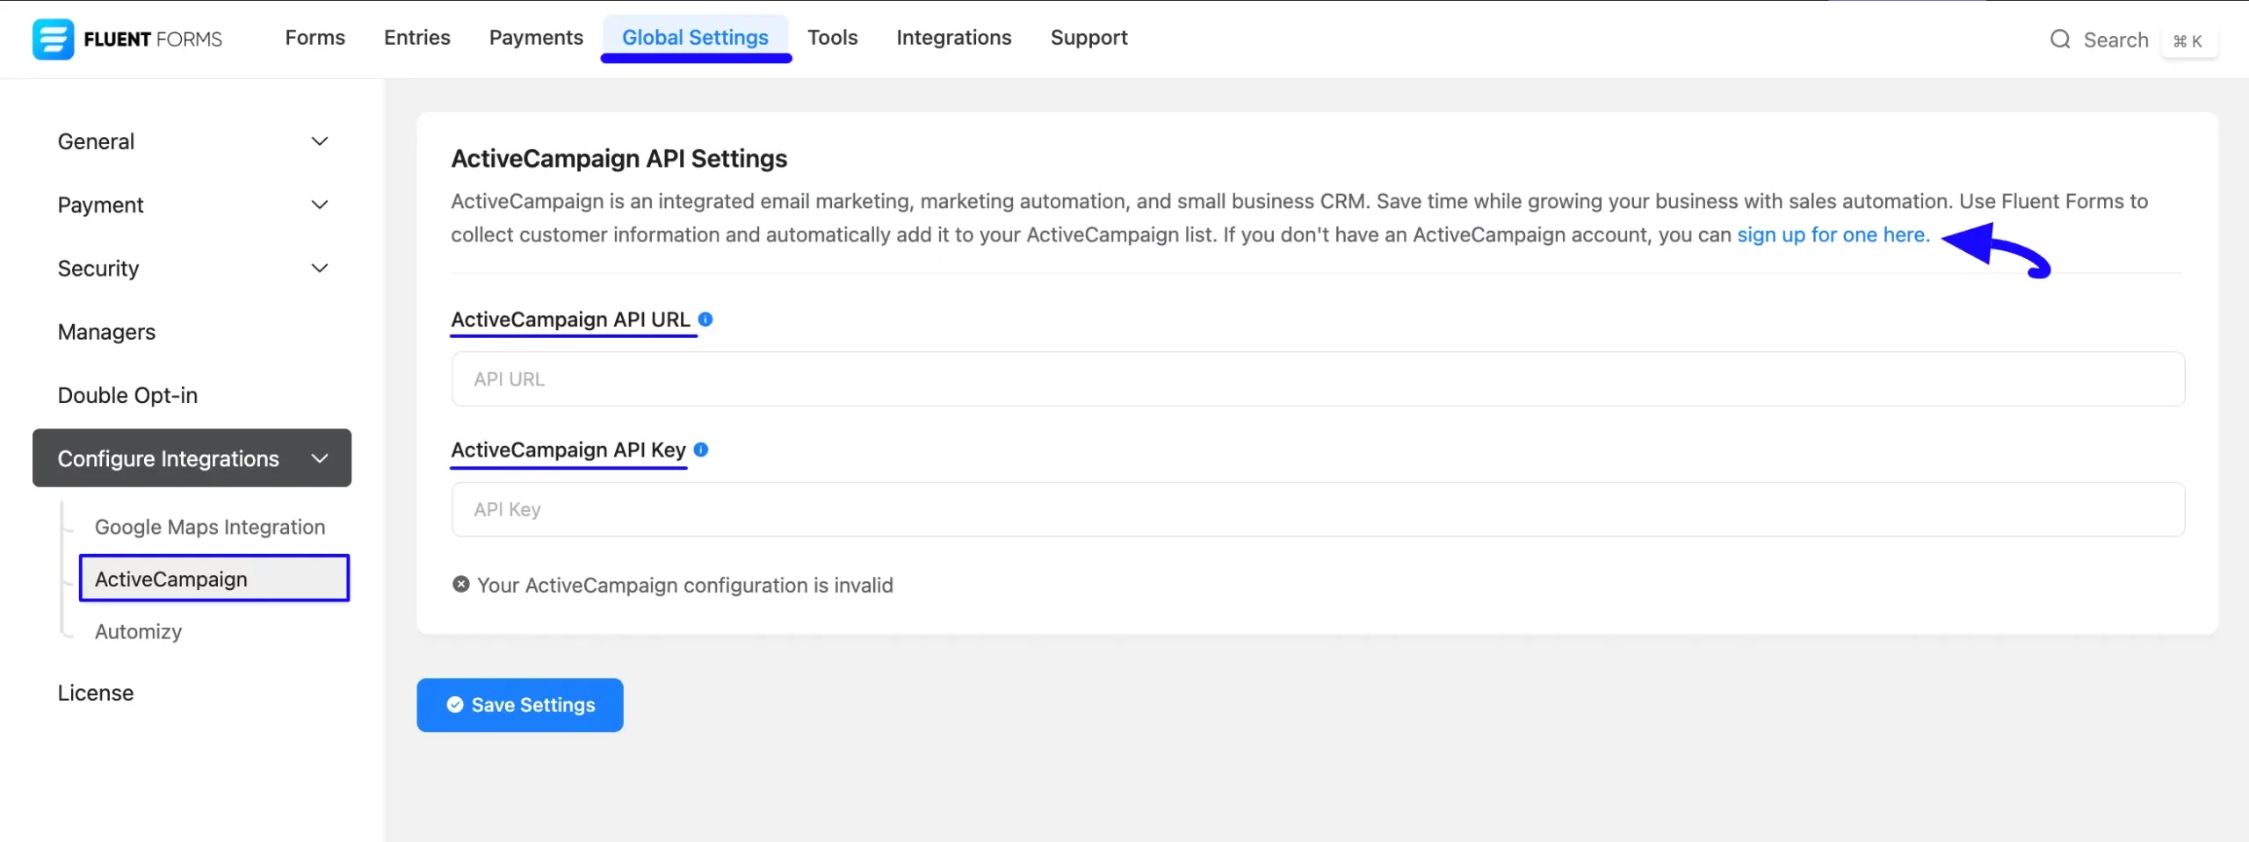The width and height of the screenshot is (2249, 842).
Task: Open the Tools tab
Action: point(832,38)
